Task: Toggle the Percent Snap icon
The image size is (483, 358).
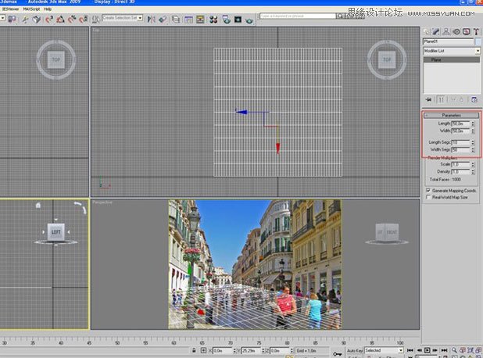Action: 72,20
